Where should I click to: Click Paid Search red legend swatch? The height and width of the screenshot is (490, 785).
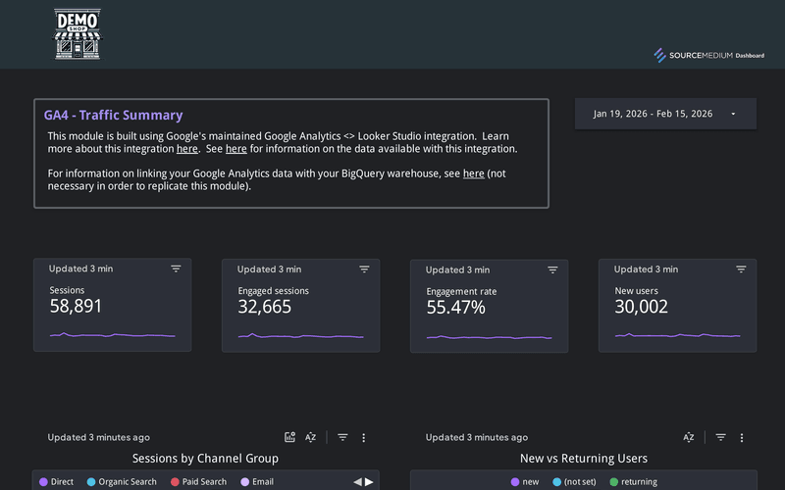click(x=175, y=482)
